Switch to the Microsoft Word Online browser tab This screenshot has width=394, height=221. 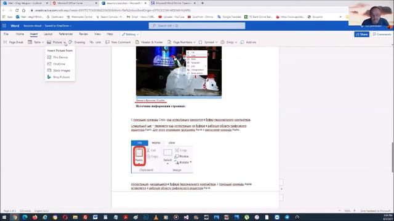click(x=174, y=3)
